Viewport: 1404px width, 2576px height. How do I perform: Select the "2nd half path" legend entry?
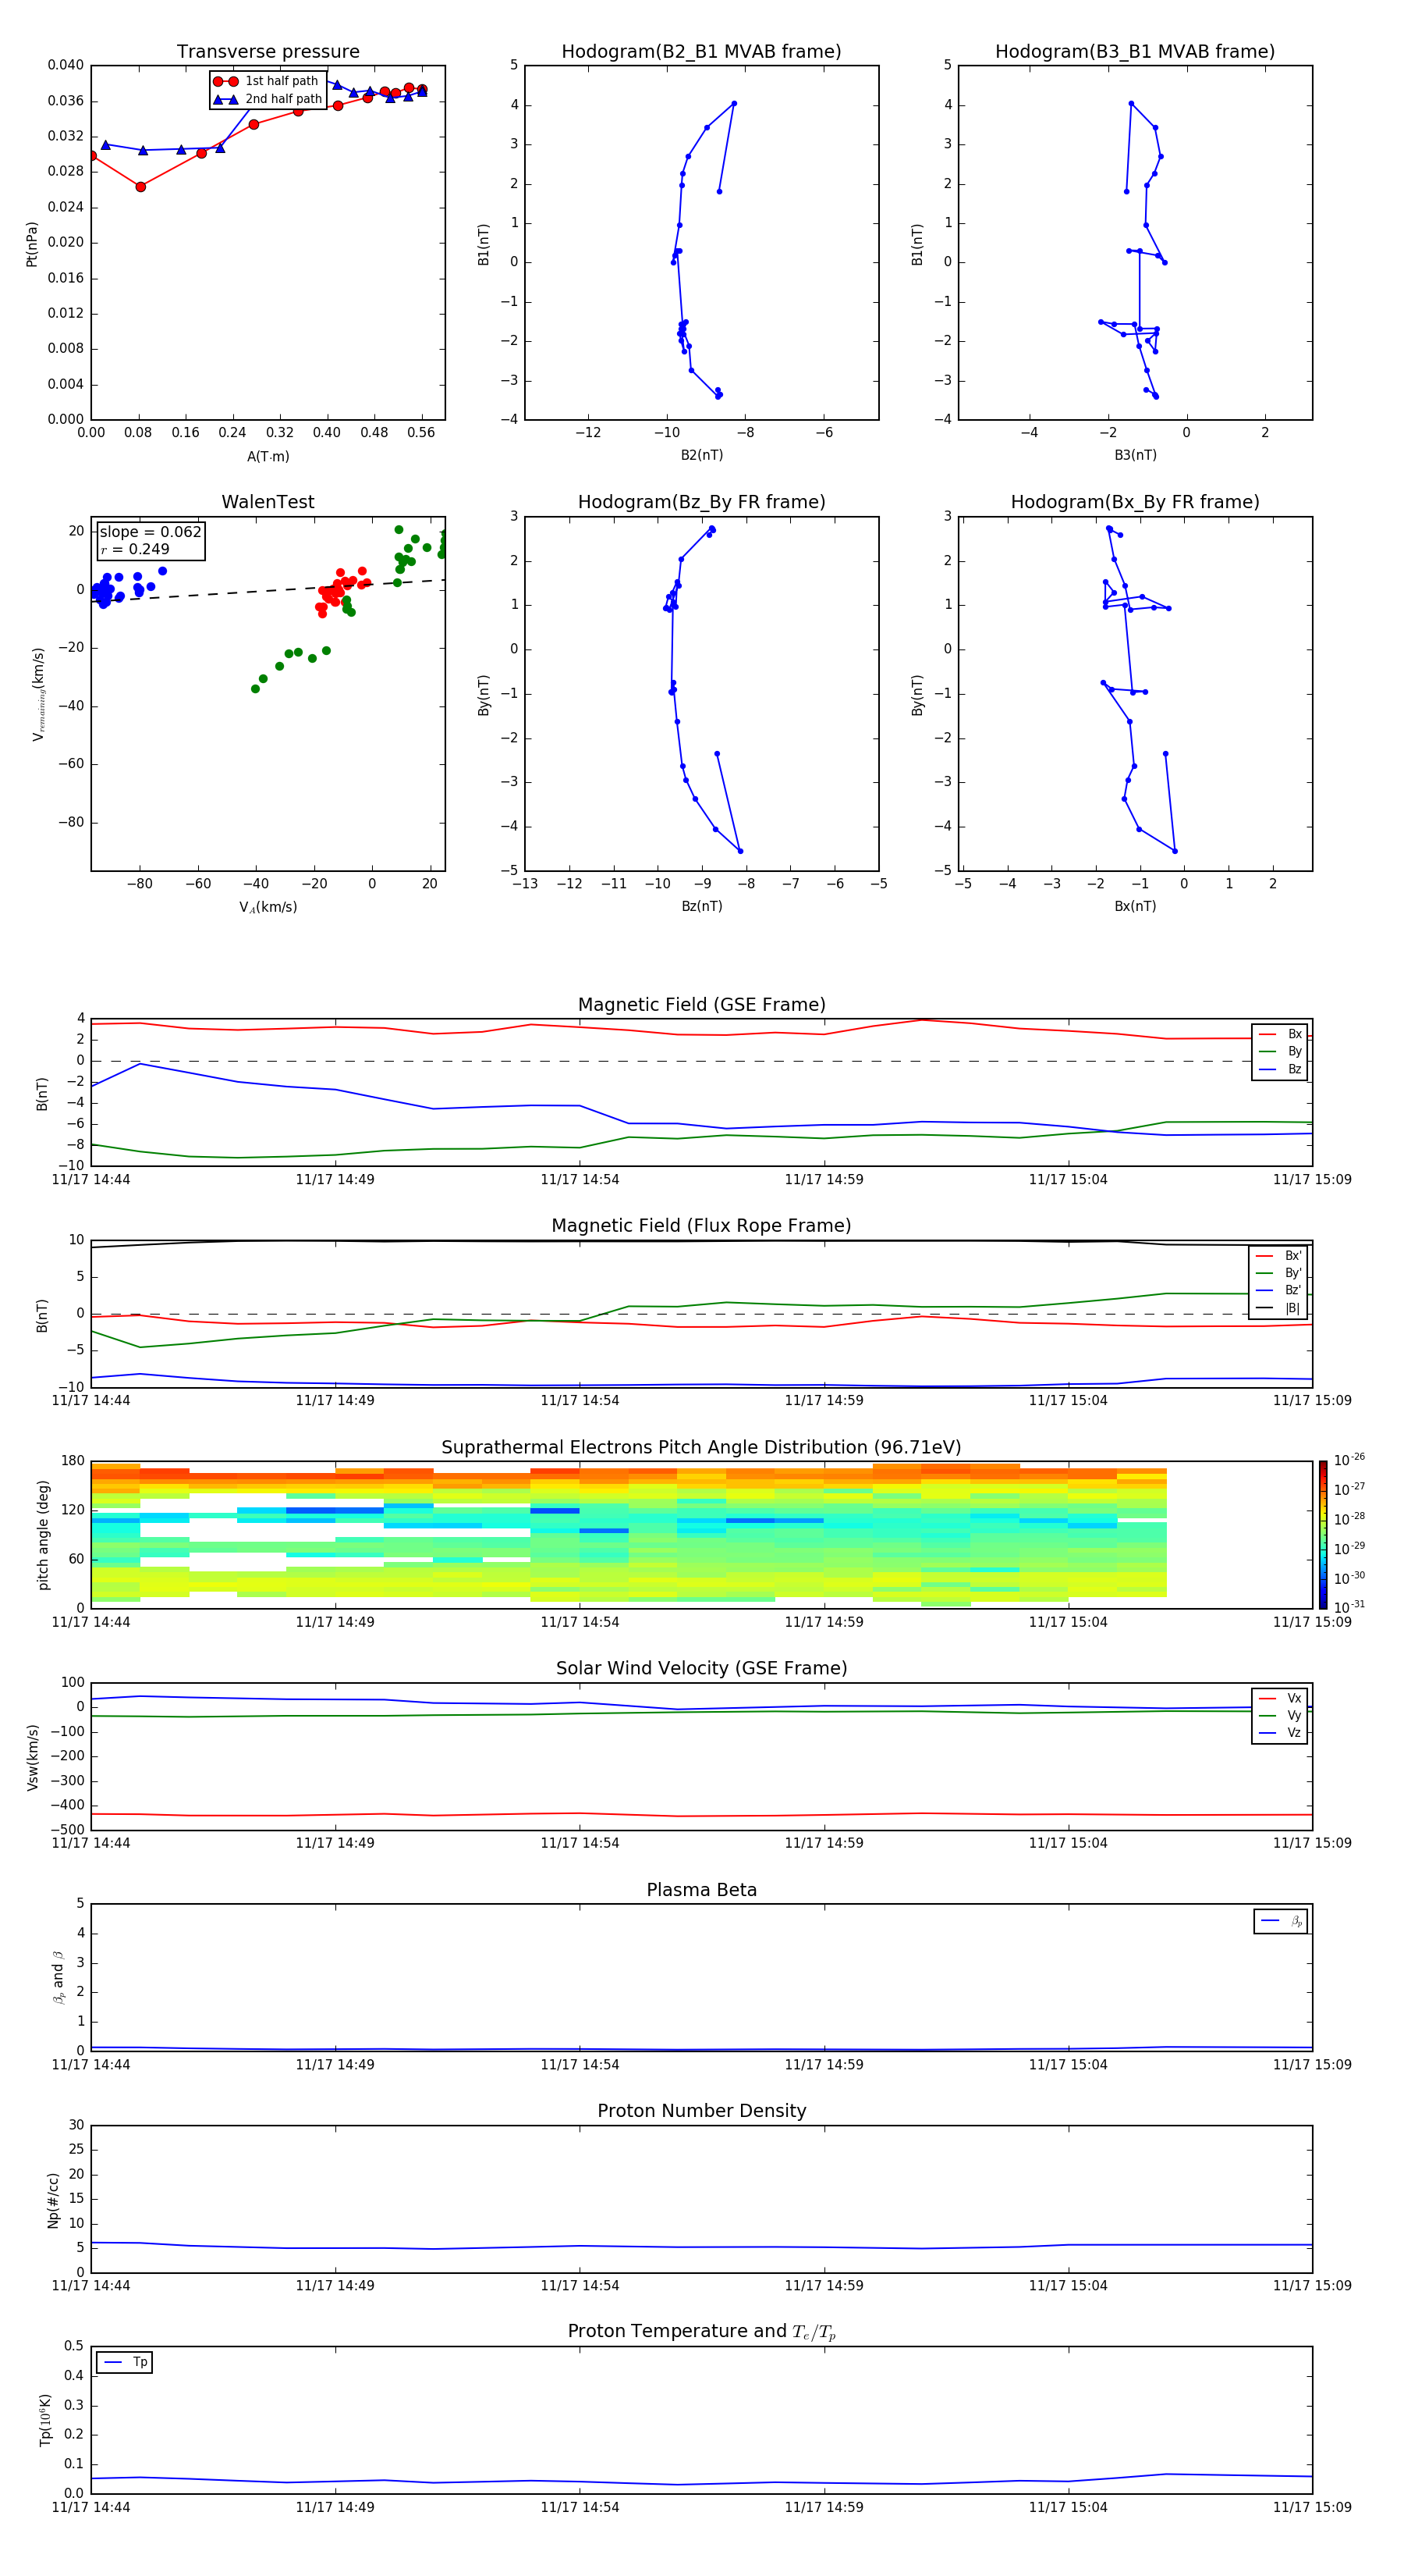(267, 99)
